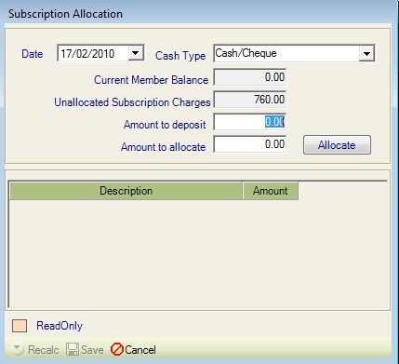Click the Cash Type label
Screen dimensions: 399x364
click(x=180, y=56)
